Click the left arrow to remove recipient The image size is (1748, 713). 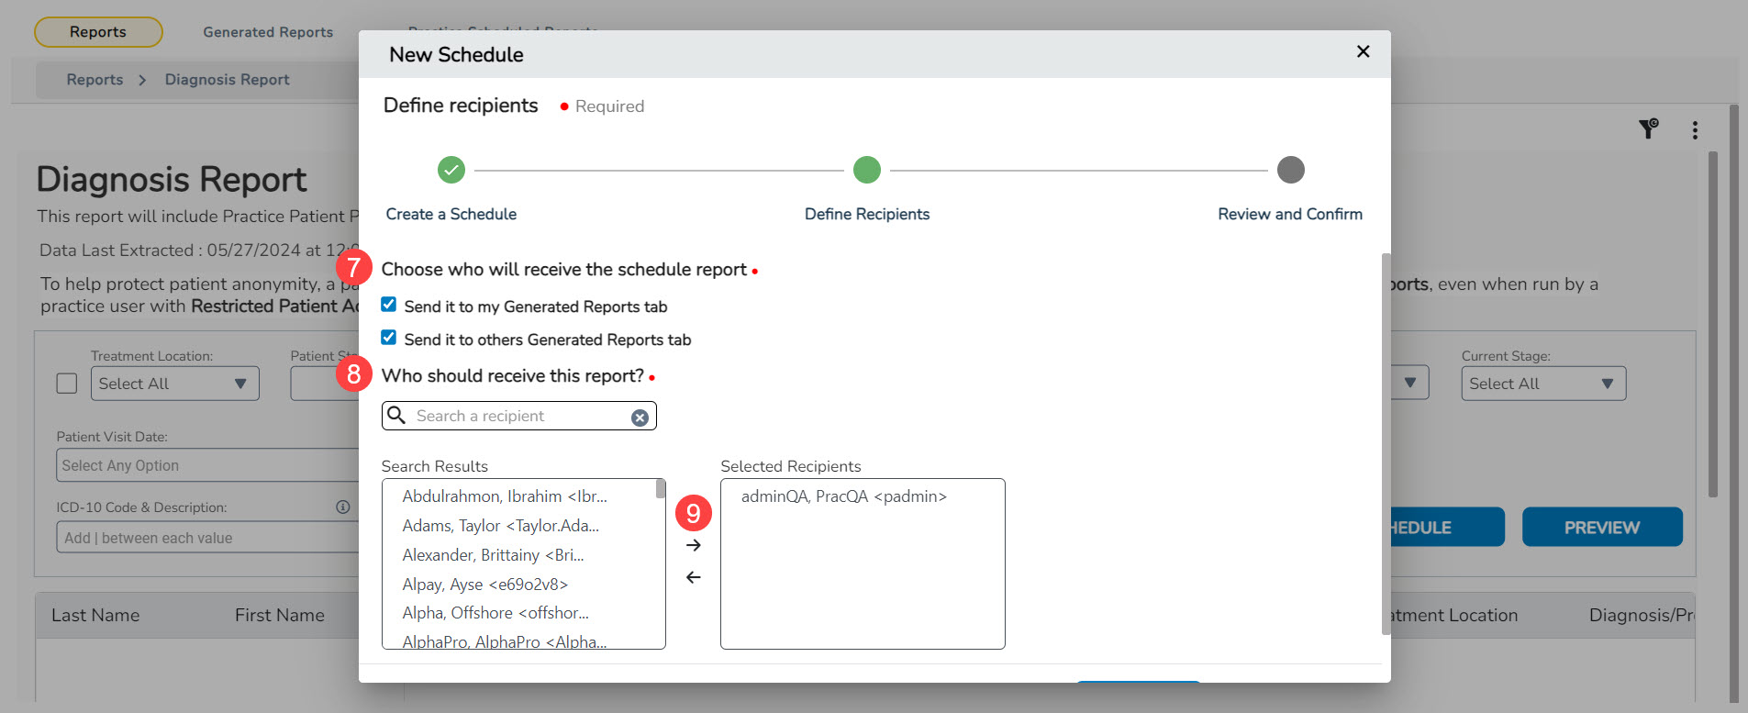(694, 577)
